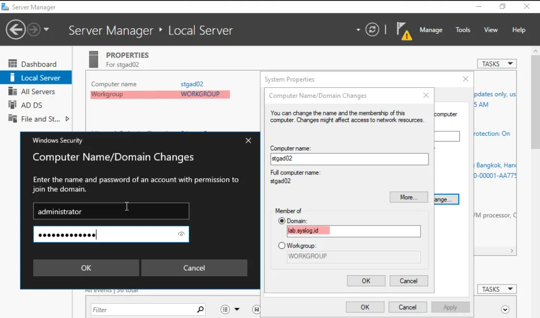Click the administrator username field

pyautogui.click(x=111, y=211)
